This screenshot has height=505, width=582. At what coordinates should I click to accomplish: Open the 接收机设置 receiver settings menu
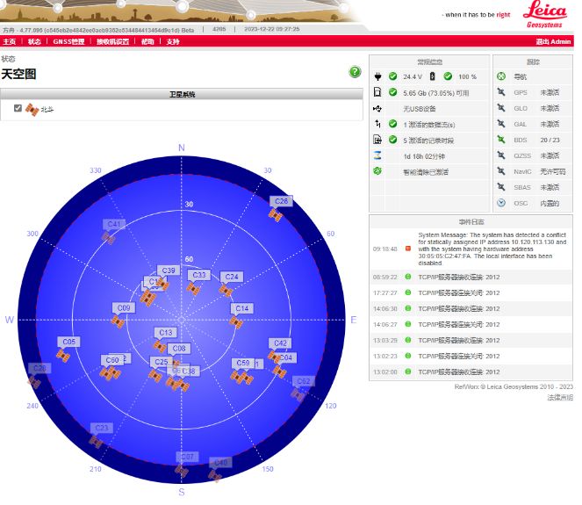tap(112, 41)
